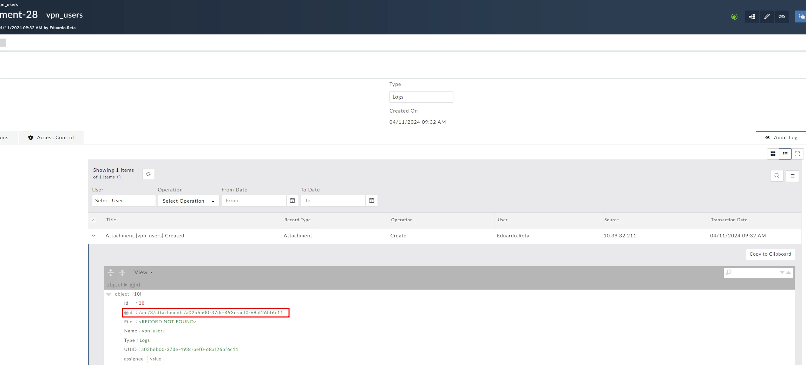Open the link records chain icon
Screen dimensions: 806x365
[x=781, y=16]
